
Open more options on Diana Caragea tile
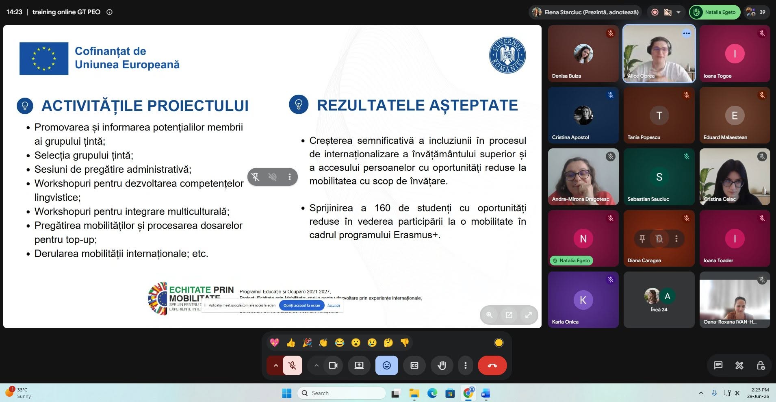click(676, 239)
